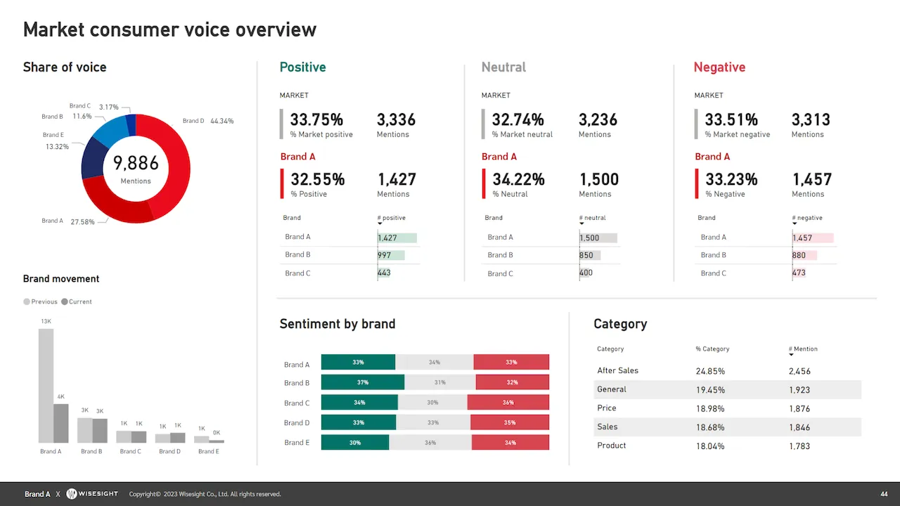Click the '# positive' column header
Screen dimensions: 900x506
coord(392,218)
